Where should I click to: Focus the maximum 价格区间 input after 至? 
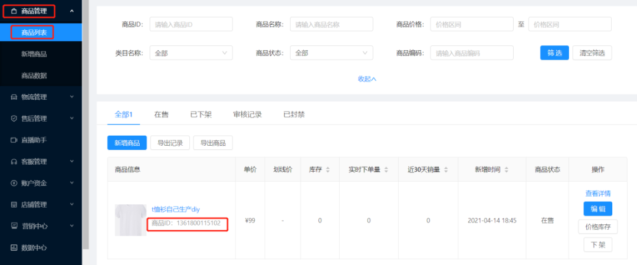(570, 24)
